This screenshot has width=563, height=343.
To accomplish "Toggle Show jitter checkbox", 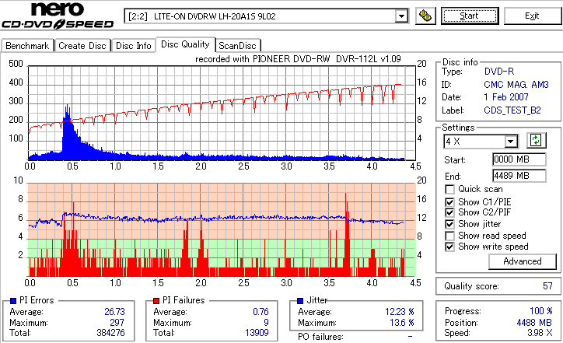I will click(x=449, y=224).
